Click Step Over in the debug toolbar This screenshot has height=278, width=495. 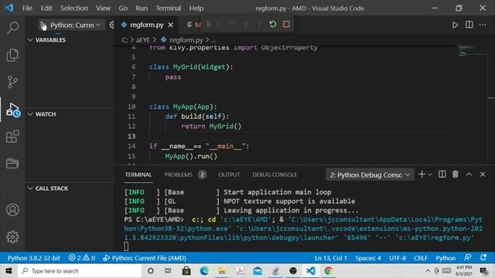[x=232, y=24]
